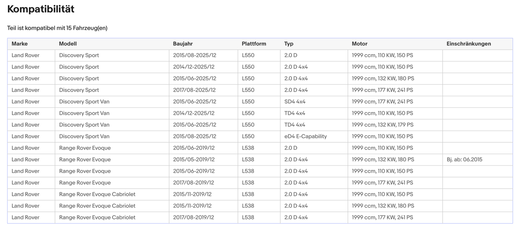Click the '1999 ccm, 132 KW, 179 PS' motor cell
The width and height of the screenshot is (520, 226).
(x=383, y=125)
